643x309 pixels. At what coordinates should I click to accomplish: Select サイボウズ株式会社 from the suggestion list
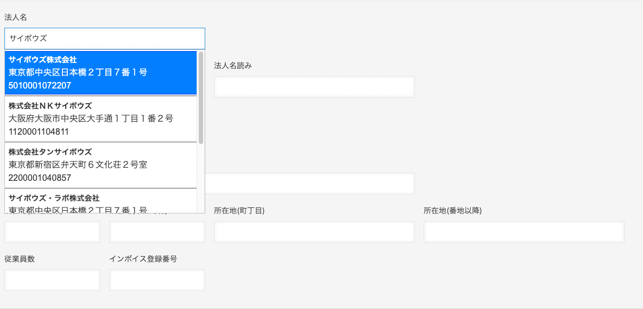tap(100, 73)
